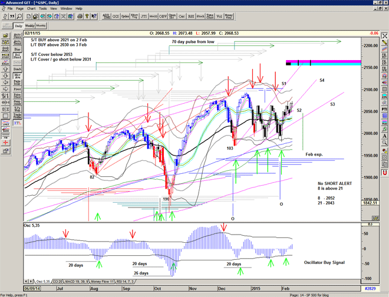Click the CCI indicator toolbar button
The image size is (389, 297).
114,17
